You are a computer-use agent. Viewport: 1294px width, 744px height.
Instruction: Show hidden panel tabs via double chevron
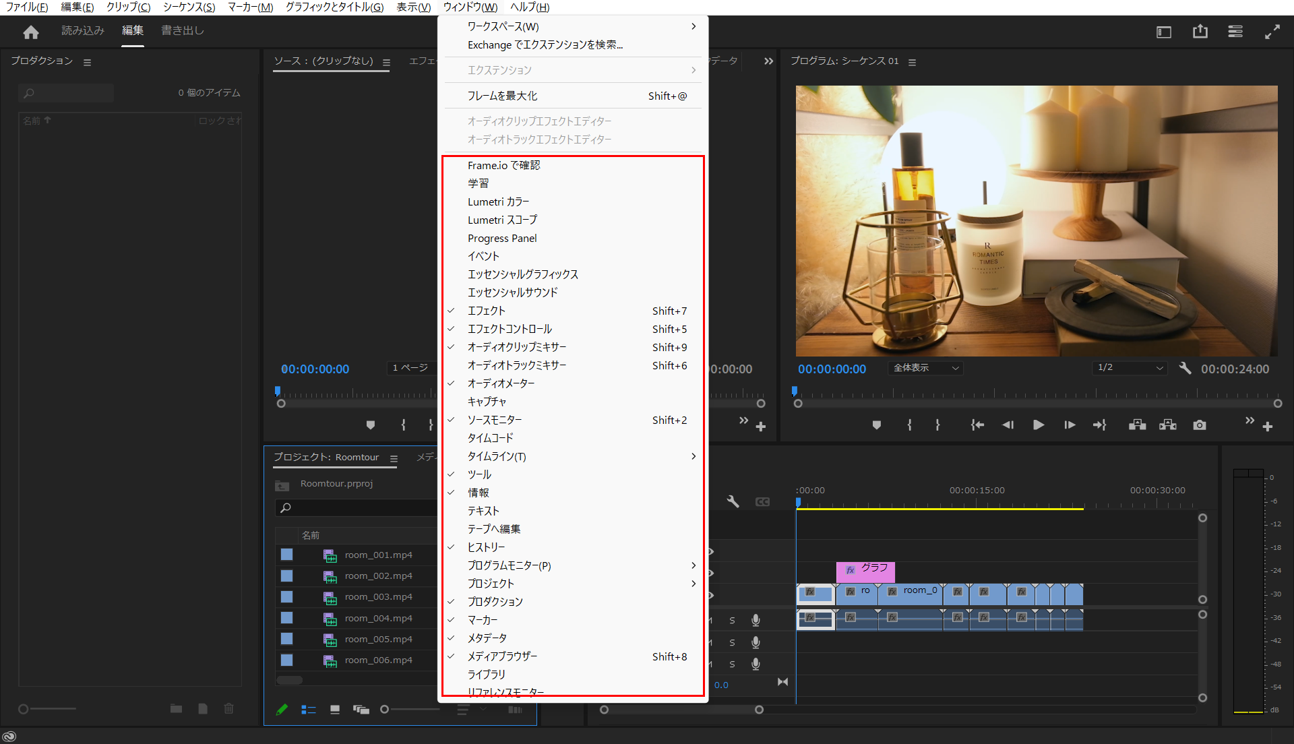pos(768,61)
